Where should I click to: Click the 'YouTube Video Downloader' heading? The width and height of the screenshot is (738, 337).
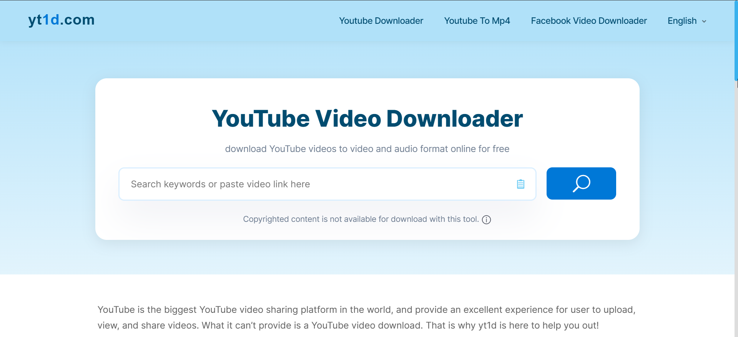(367, 118)
